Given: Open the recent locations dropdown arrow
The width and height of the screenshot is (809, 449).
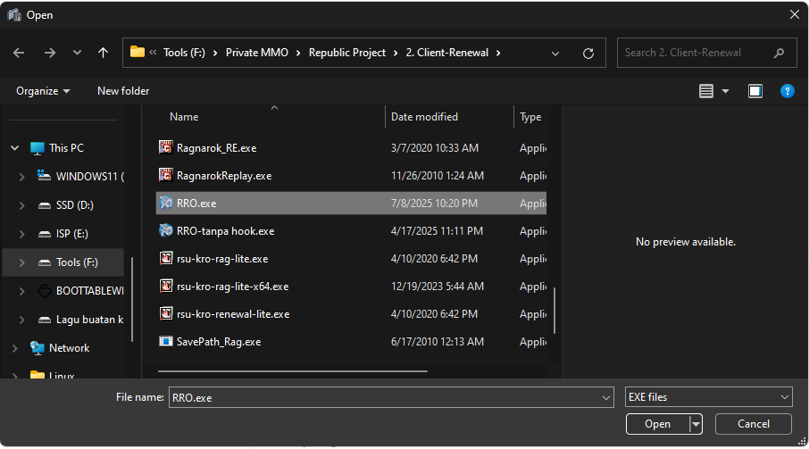Looking at the screenshot, I should pyautogui.click(x=77, y=53).
